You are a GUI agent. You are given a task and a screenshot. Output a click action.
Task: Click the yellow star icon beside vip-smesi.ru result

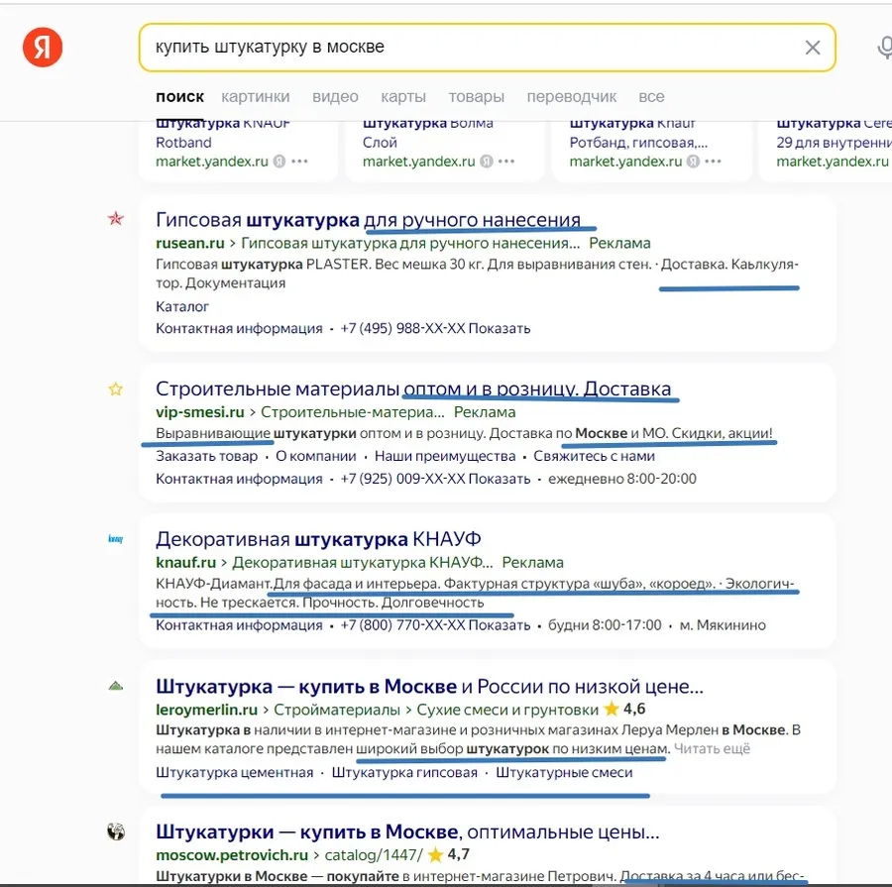115,388
